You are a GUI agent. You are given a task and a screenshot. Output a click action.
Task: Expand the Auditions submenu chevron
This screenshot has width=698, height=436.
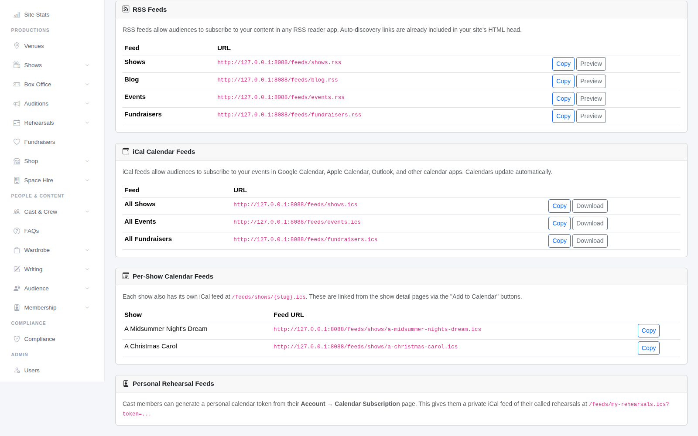click(x=87, y=103)
